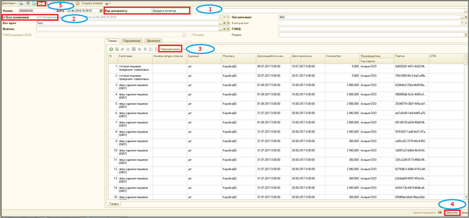
Task: Click the Зарегистрировать button at bottom
Action: pos(423,213)
